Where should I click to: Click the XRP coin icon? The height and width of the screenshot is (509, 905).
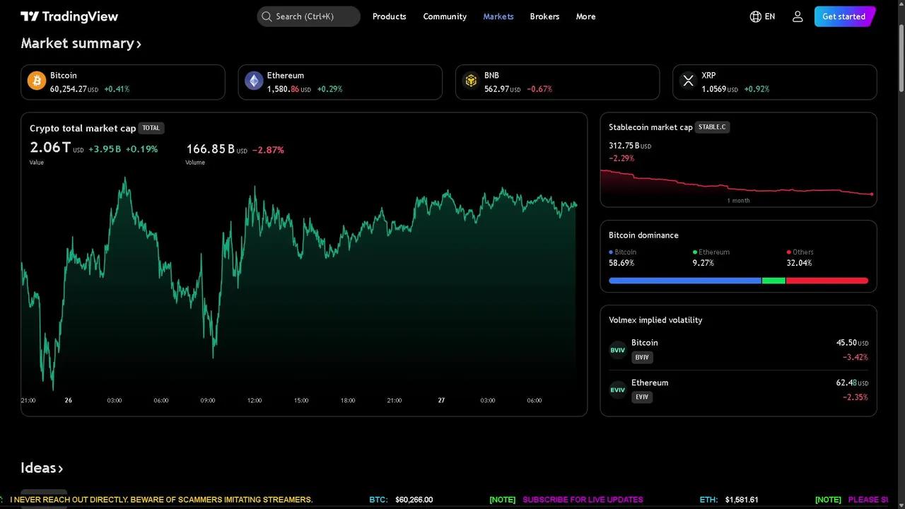(x=689, y=81)
